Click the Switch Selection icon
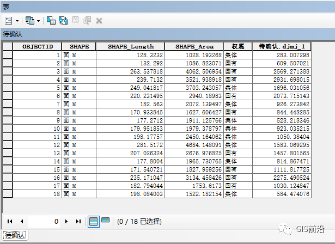The width and height of the screenshot is (335, 244). coord(63,21)
